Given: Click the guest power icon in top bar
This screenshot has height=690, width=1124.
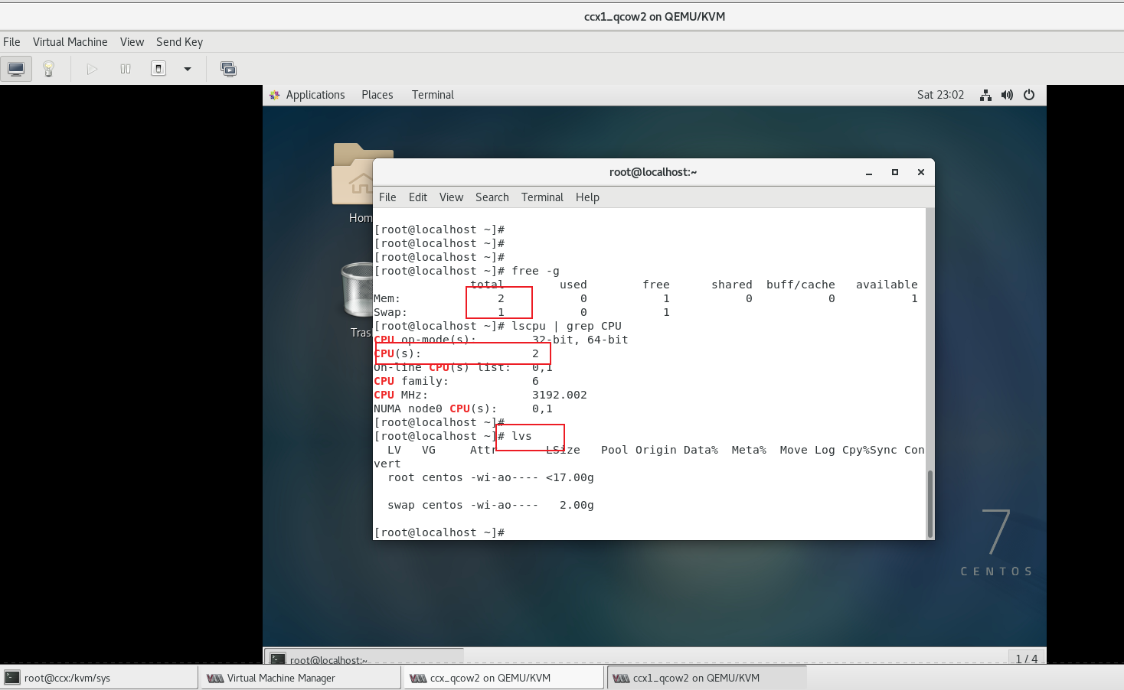Looking at the screenshot, I should click(x=1029, y=95).
